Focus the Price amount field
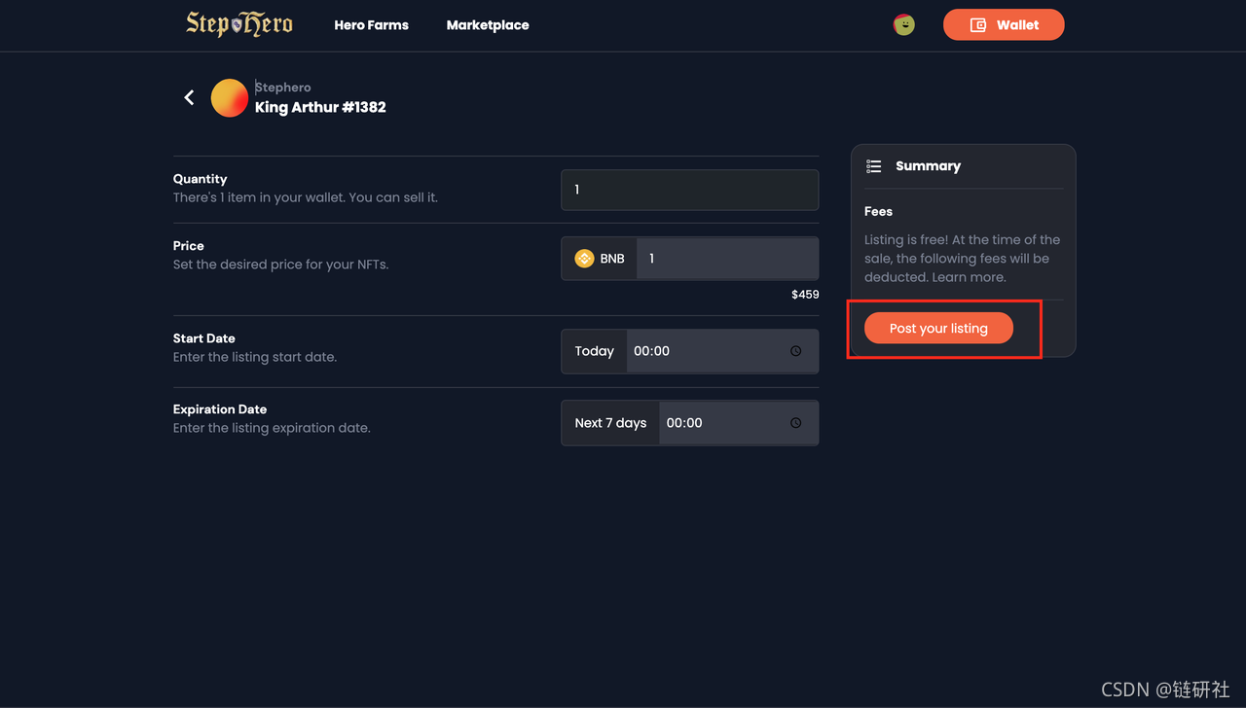Viewport: 1246px width, 708px height. 727,259
